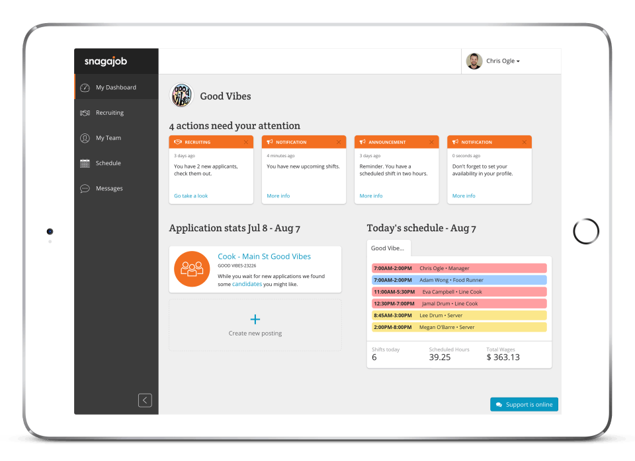Click the Good Vibes company logo

tap(181, 95)
